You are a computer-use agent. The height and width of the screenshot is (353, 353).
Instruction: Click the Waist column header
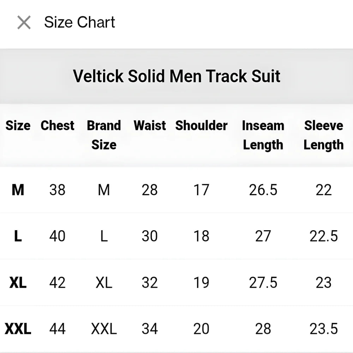click(x=149, y=125)
